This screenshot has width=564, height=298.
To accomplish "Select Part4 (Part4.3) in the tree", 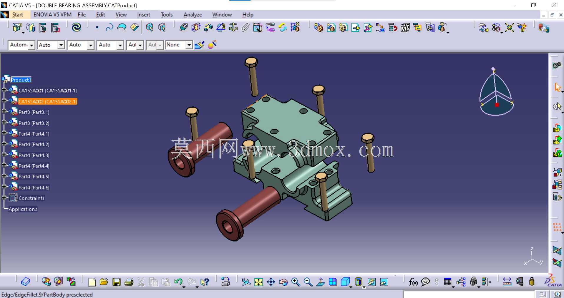I will tap(34, 155).
